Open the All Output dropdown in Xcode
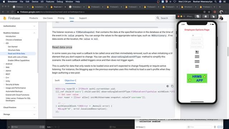The height and width of the screenshot is (129, 229). pyautogui.click(x=141, y=127)
